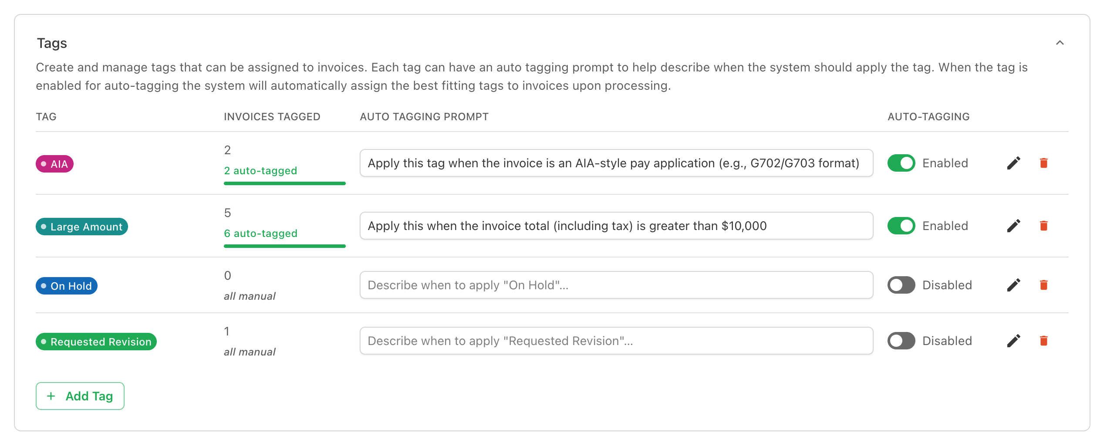Click the 'Enabled' label in AIA row
1107x447 pixels.
pos(945,163)
